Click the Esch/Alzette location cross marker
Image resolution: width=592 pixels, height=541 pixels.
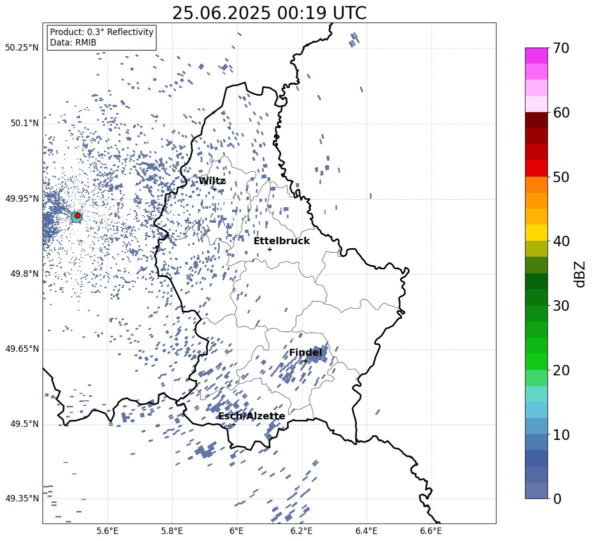pos(233,424)
